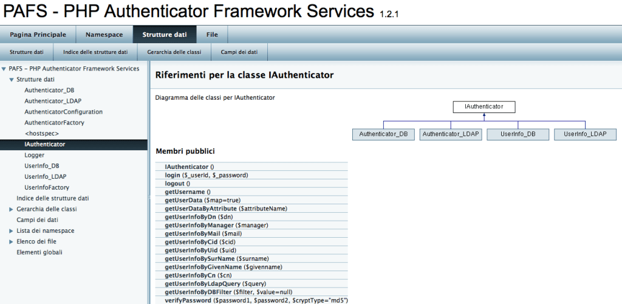
Task: Select UserInfo_DB in the sidebar tree
Action: pyautogui.click(x=42, y=166)
